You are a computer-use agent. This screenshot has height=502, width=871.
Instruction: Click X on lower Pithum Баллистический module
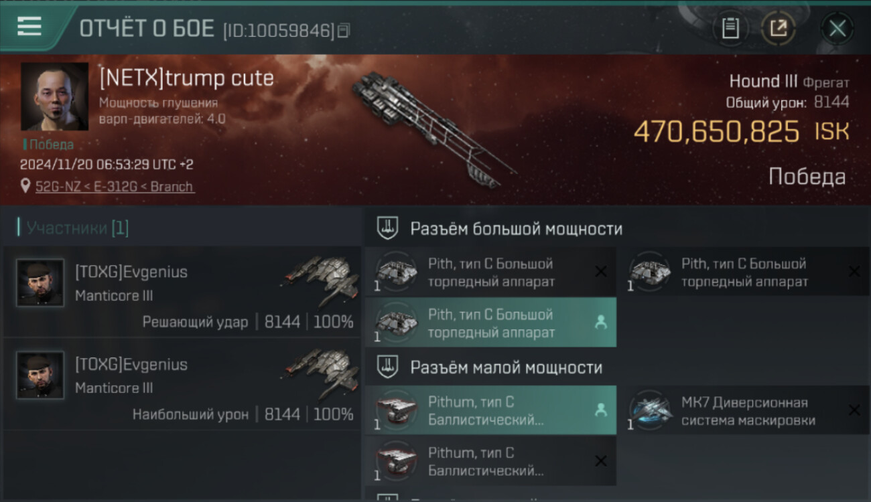(x=601, y=461)
